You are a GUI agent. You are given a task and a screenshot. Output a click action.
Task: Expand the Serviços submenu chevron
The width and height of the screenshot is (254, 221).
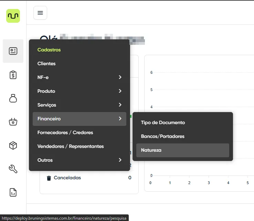point(120,105)
